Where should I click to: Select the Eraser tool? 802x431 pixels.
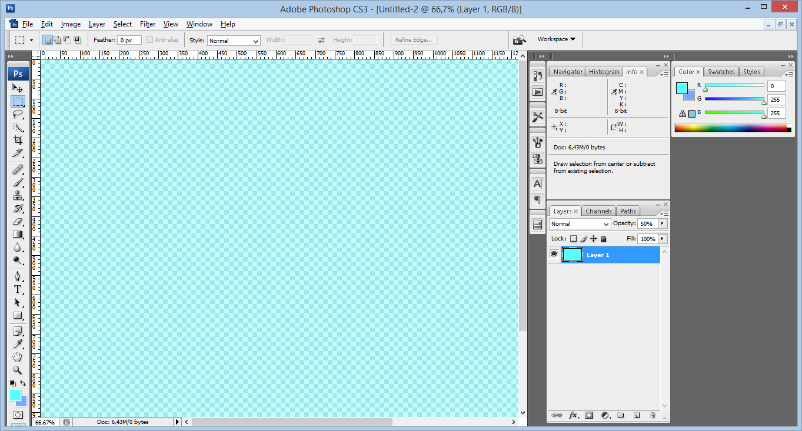coord(18,222)
